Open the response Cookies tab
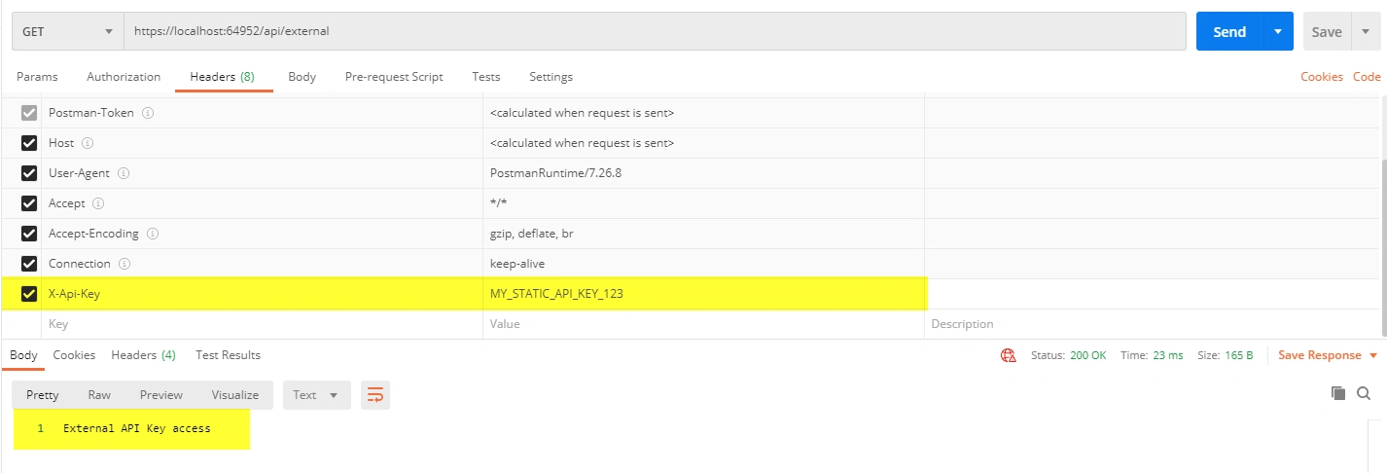 click(74, 355)
